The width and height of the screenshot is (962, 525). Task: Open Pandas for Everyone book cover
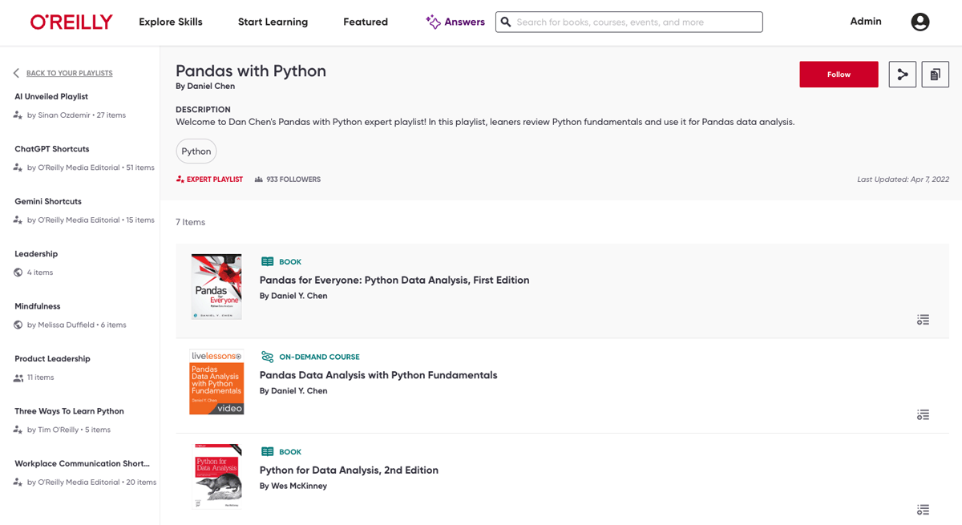pyautogui.click(x=216, y=287)
